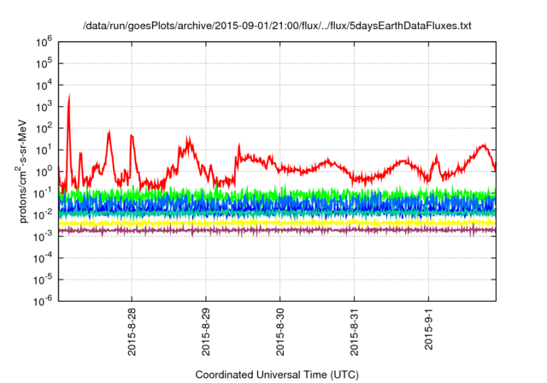Click the 10^-6 y-axis tick label
547x383 pixels.
pos(43,301)
